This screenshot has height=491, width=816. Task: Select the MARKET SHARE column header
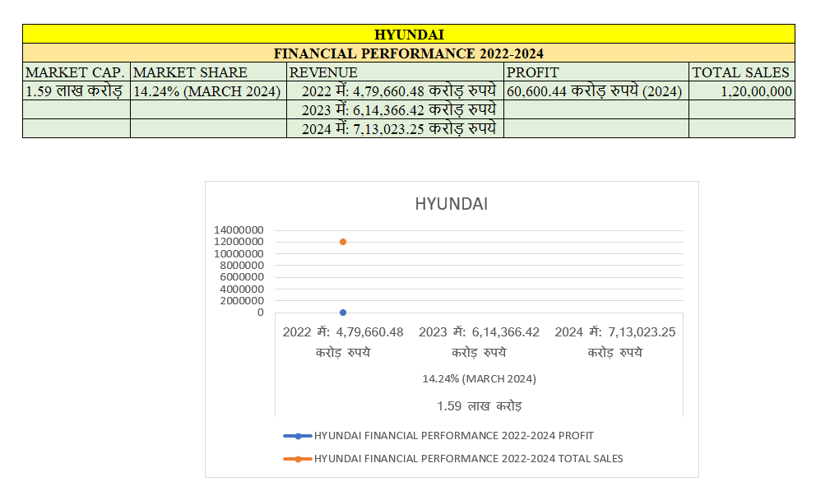(x=208, y=72)
